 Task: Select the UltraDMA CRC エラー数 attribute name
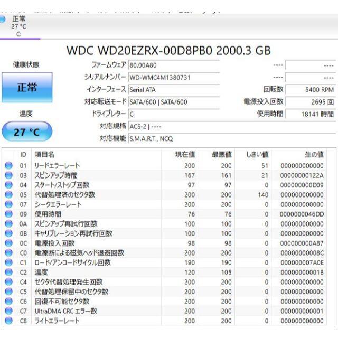tap(65, 311)
